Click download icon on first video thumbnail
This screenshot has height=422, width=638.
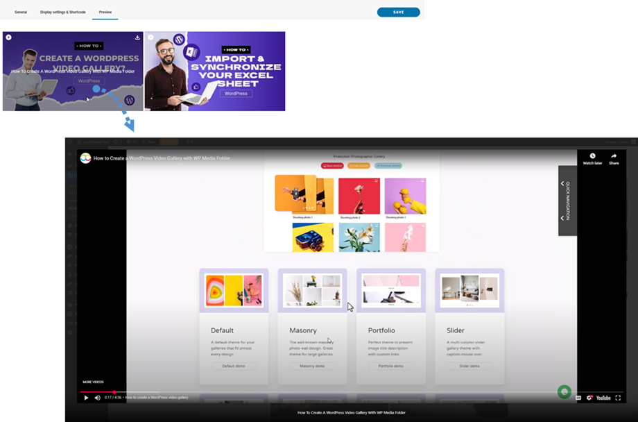pos(137,37)
